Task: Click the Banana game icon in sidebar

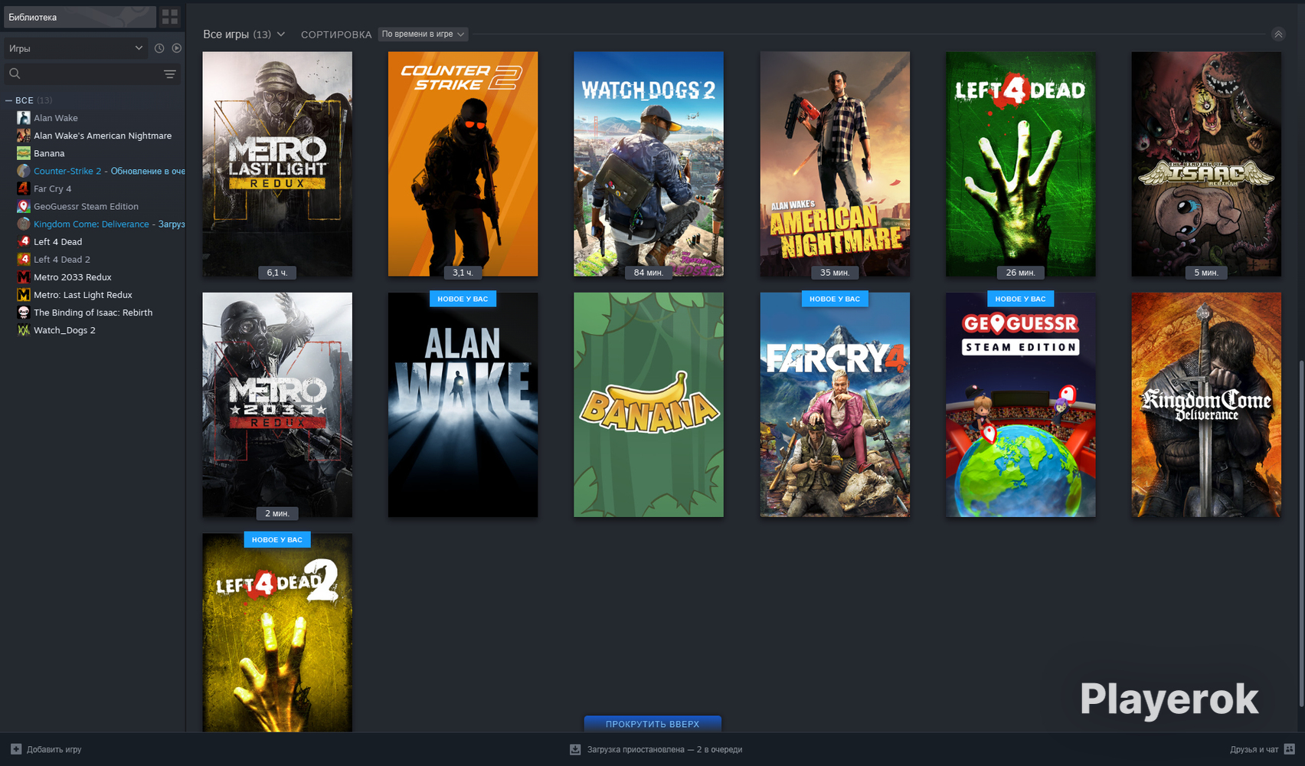Action: click(24, 153)
